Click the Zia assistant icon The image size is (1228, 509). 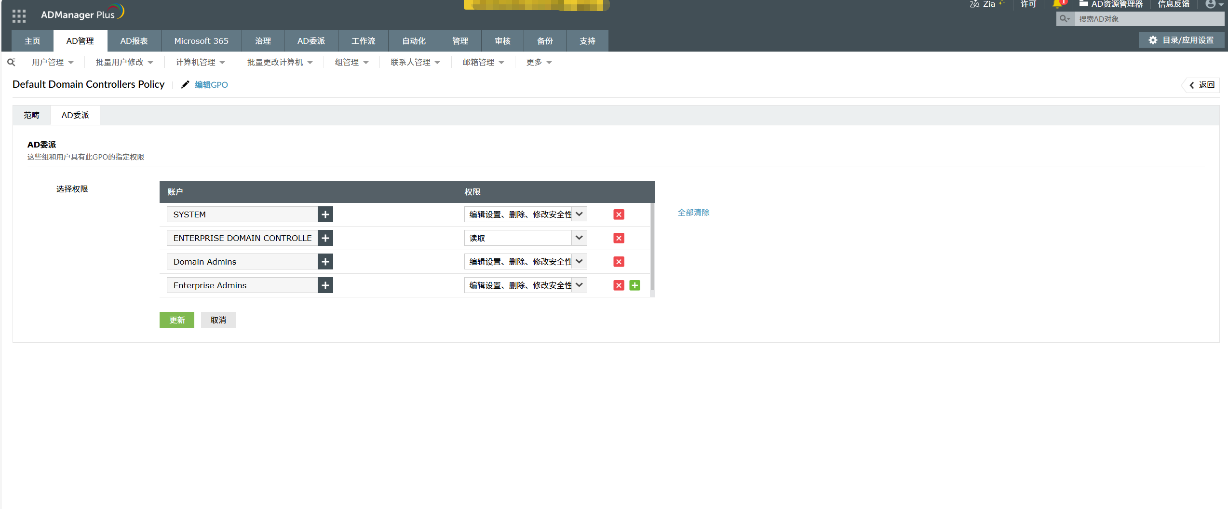tap(975, 4)
